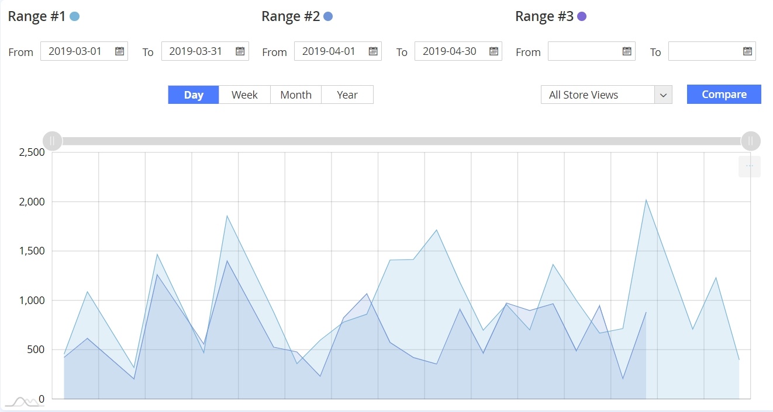Click the Range #3 purple color dot
The image size is (773, 412).
[582, 16]
